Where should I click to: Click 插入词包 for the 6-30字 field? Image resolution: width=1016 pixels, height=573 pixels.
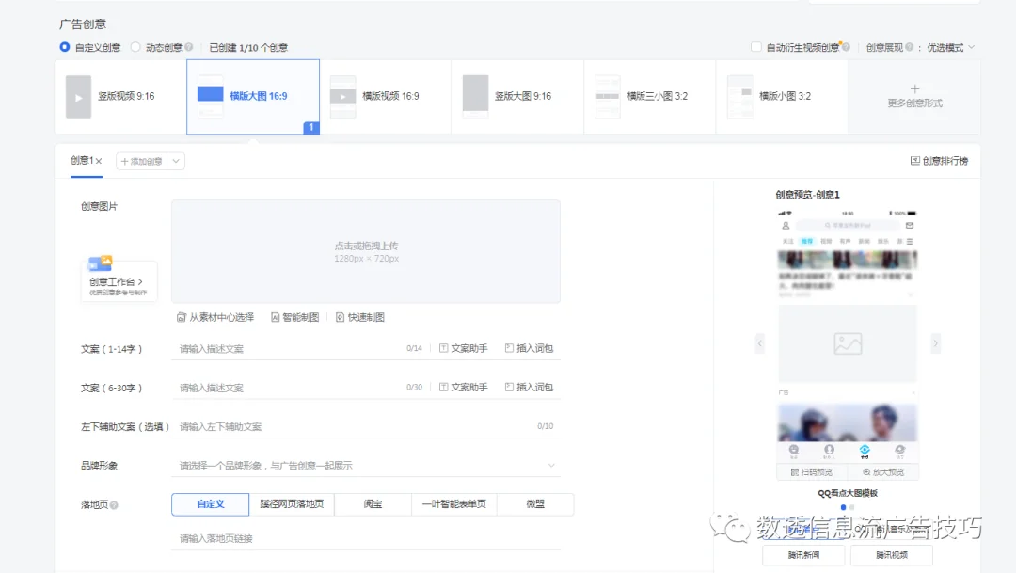pyautogui.click(x=529, y=387)
